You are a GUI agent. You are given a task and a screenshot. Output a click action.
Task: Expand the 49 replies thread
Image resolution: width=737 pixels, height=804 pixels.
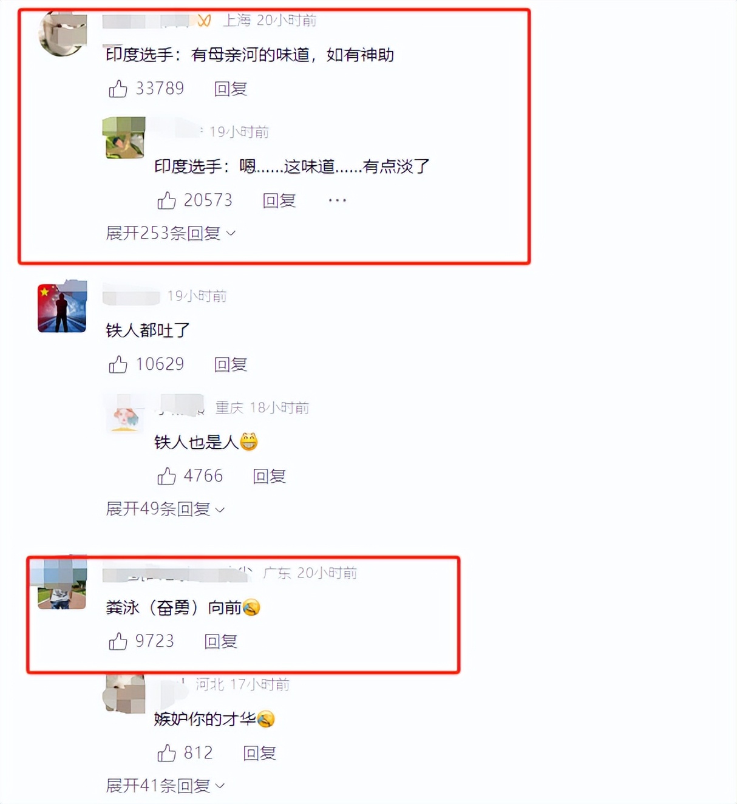165,509
